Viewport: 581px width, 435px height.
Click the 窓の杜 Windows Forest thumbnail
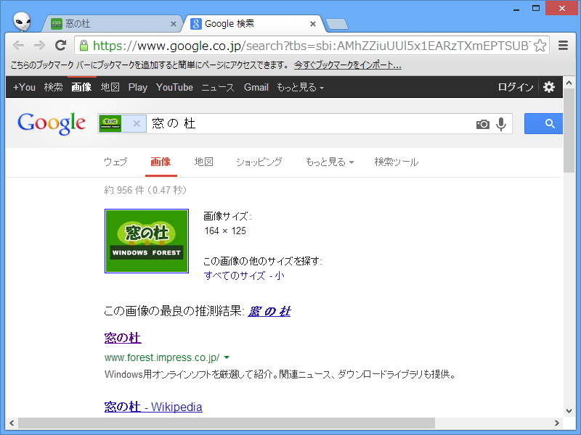point(147,241)
